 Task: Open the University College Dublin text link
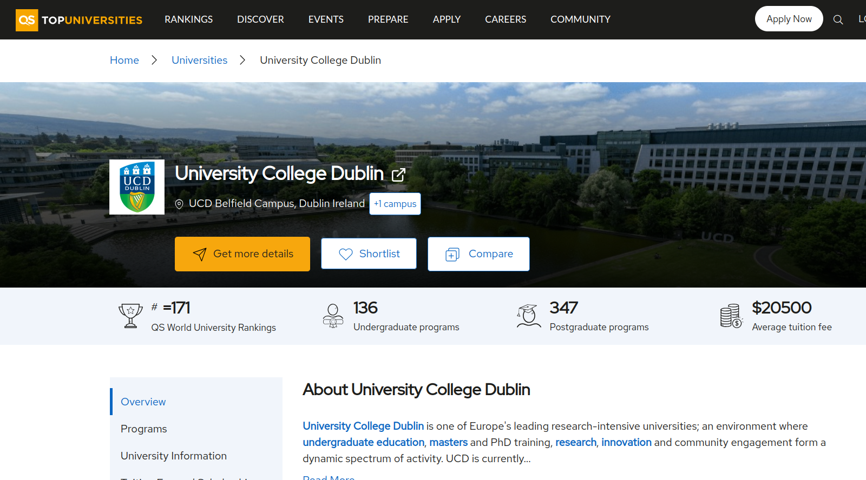(x=363, y=426)
